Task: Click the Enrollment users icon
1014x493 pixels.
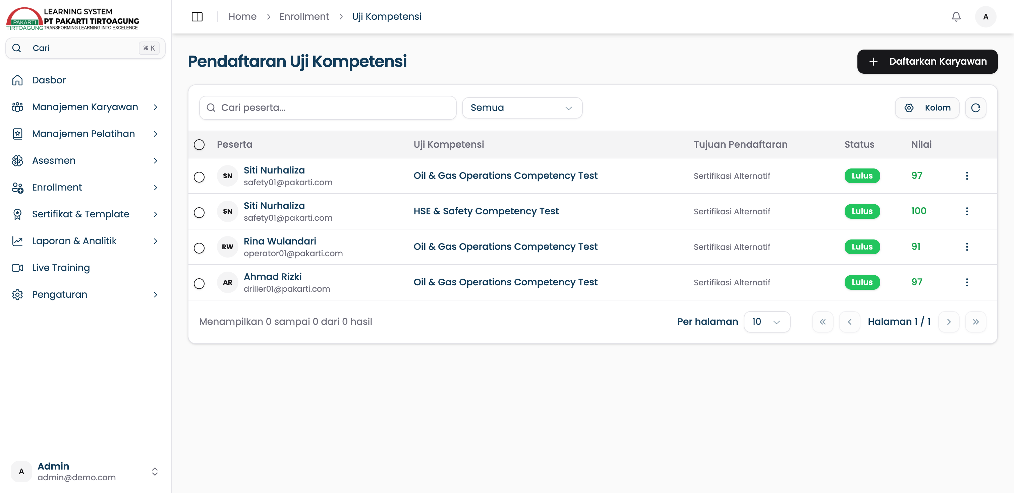Action: (x=17, y=188)
